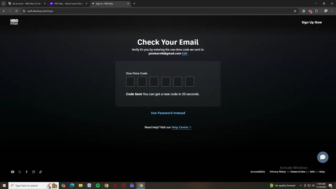Screen dimensions: 336x189
Task: Launch Spotify from the taskbar
Action: [98, 186]
